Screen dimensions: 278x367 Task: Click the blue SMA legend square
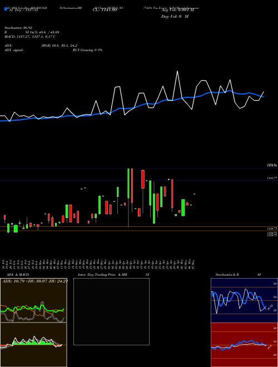click(x=6, y=9)
